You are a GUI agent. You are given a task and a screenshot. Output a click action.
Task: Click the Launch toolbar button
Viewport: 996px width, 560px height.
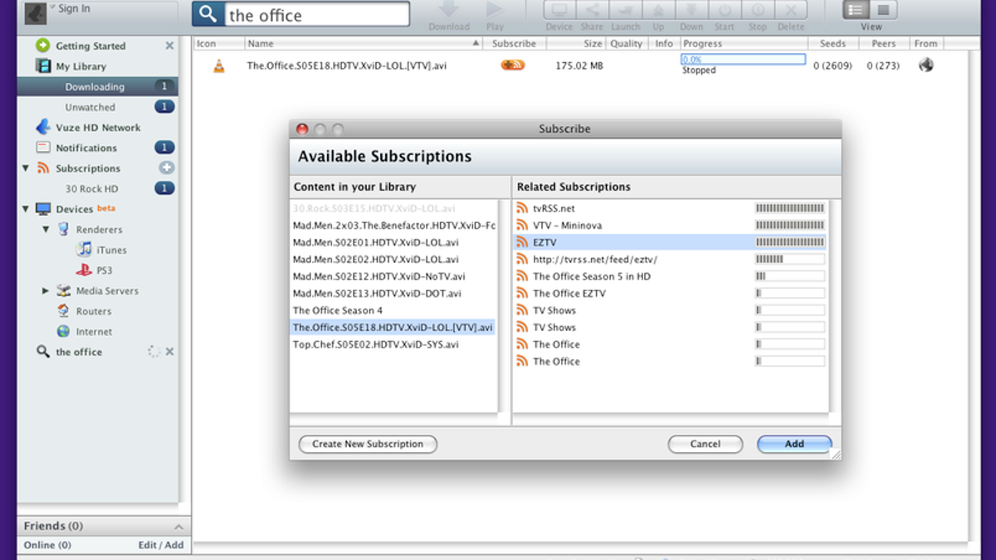(625, 10)
